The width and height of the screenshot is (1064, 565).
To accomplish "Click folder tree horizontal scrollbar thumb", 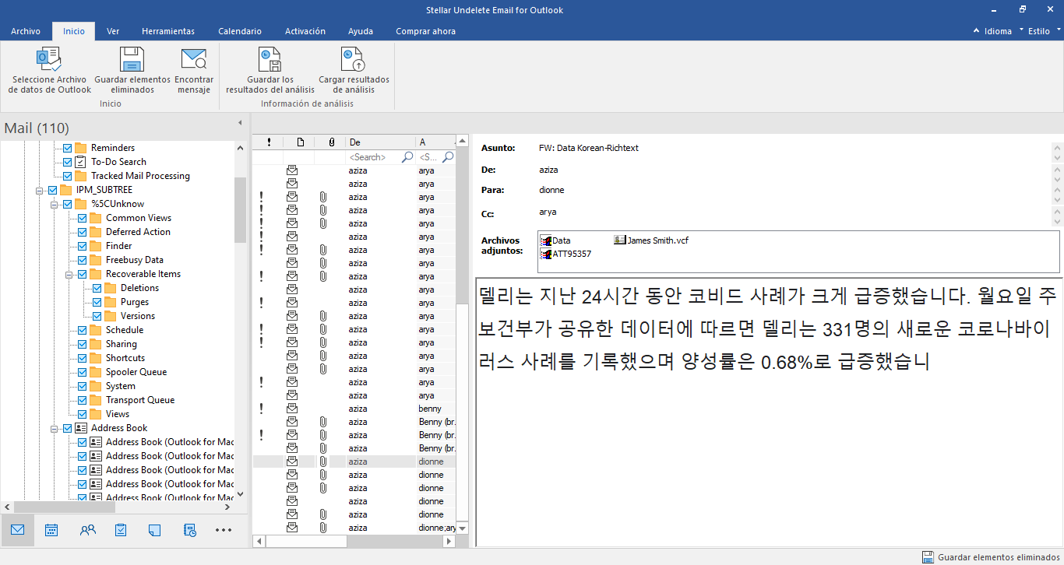I will click(x=64, y=507).
